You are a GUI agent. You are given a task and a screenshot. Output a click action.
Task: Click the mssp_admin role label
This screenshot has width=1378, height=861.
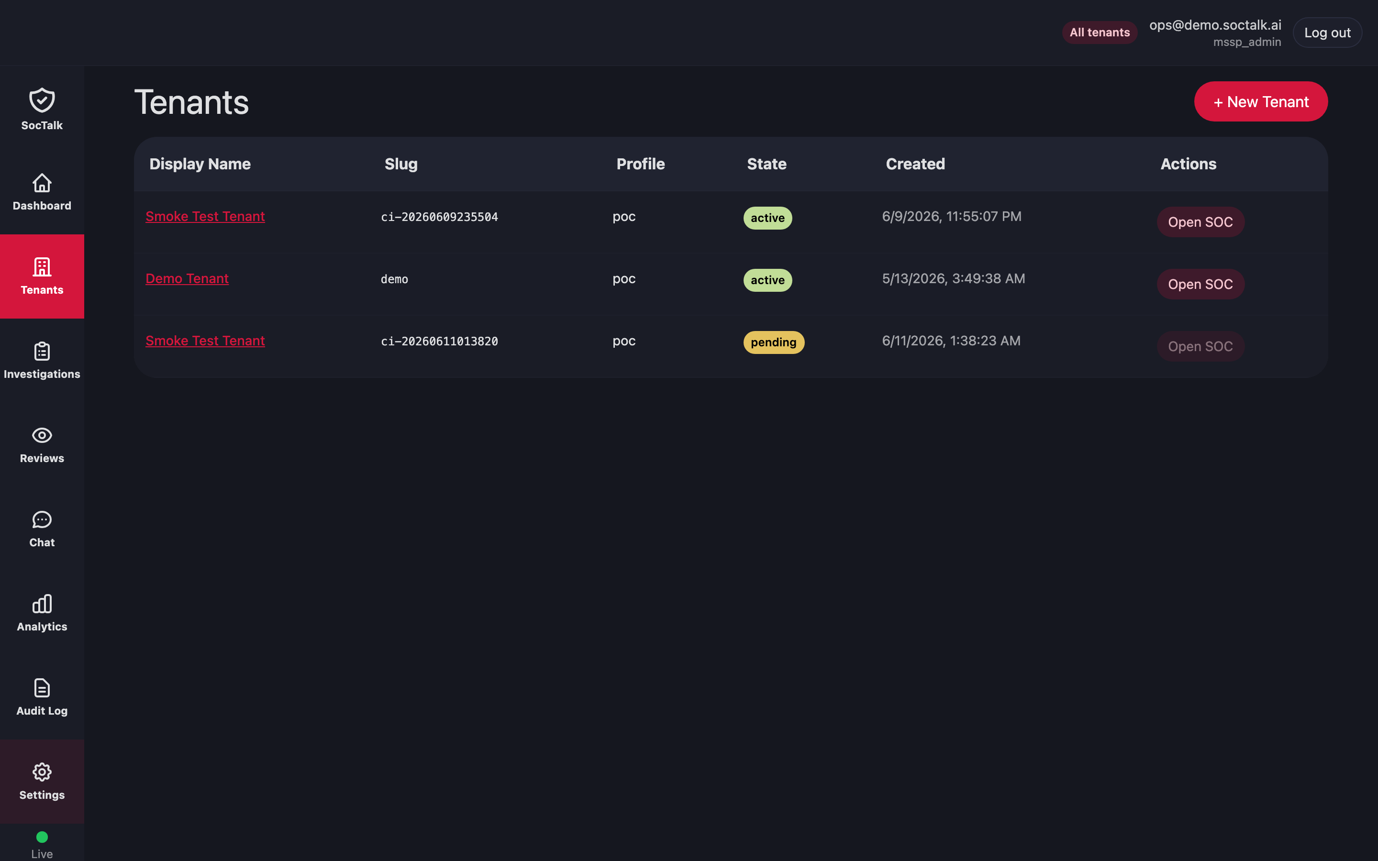(1247, 42)
